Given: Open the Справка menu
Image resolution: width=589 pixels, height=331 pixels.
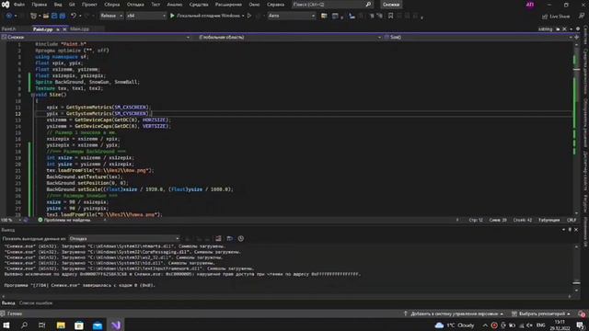Looking at the screenshot, I should tap(275, 5).
